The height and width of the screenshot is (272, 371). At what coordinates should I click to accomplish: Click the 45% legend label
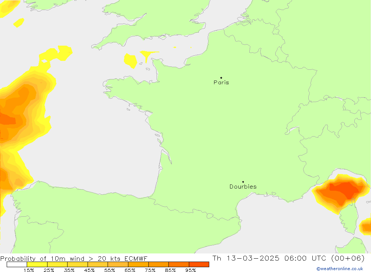coord(89,270)
